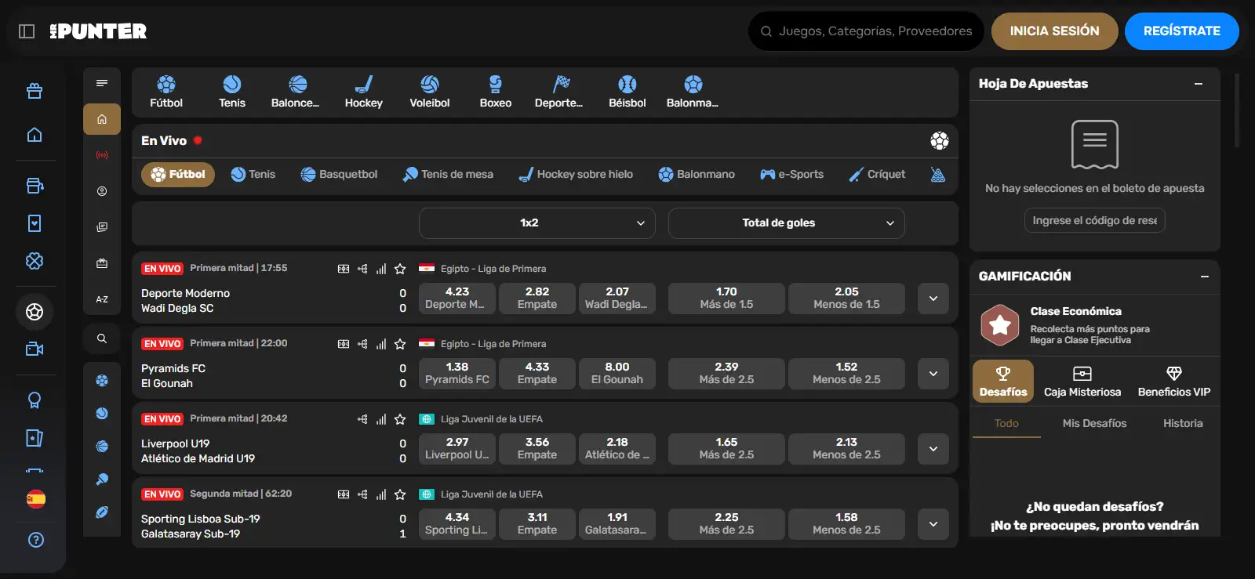Viewport: 1255px width, 579px height.
Task: Open the hamburger menu in the sports sidebar
Action: tap(102, 83)
